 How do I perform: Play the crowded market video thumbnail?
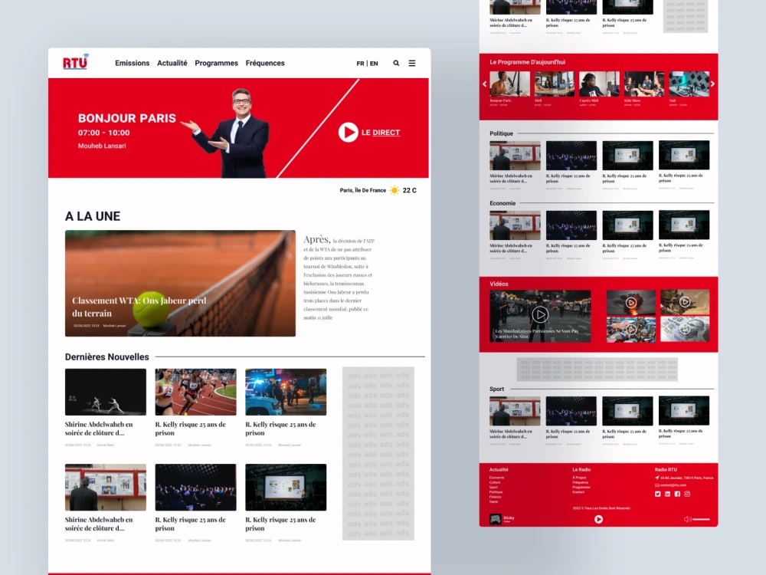click(x=631, y=330)
